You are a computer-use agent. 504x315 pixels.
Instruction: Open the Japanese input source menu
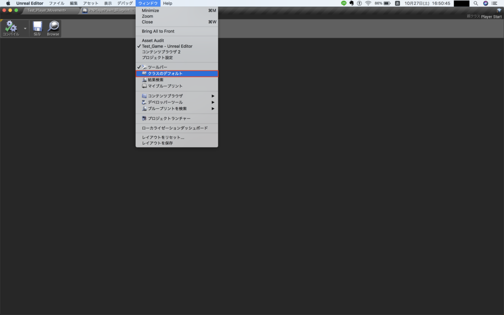pyautogui.click(x=397, y=3)
